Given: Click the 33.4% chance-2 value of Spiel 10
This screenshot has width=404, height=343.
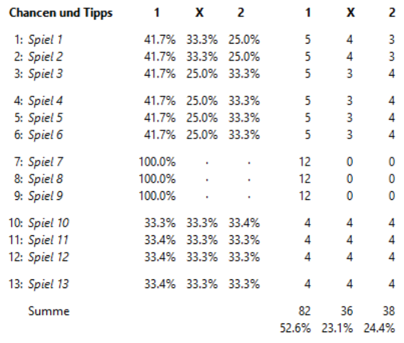Looking at the screenshot, I should pos(244,223).
